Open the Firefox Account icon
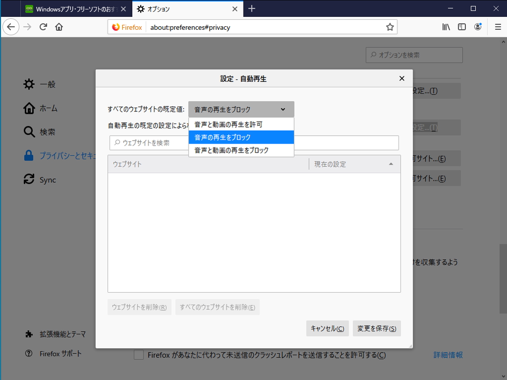 coord(478,27)
